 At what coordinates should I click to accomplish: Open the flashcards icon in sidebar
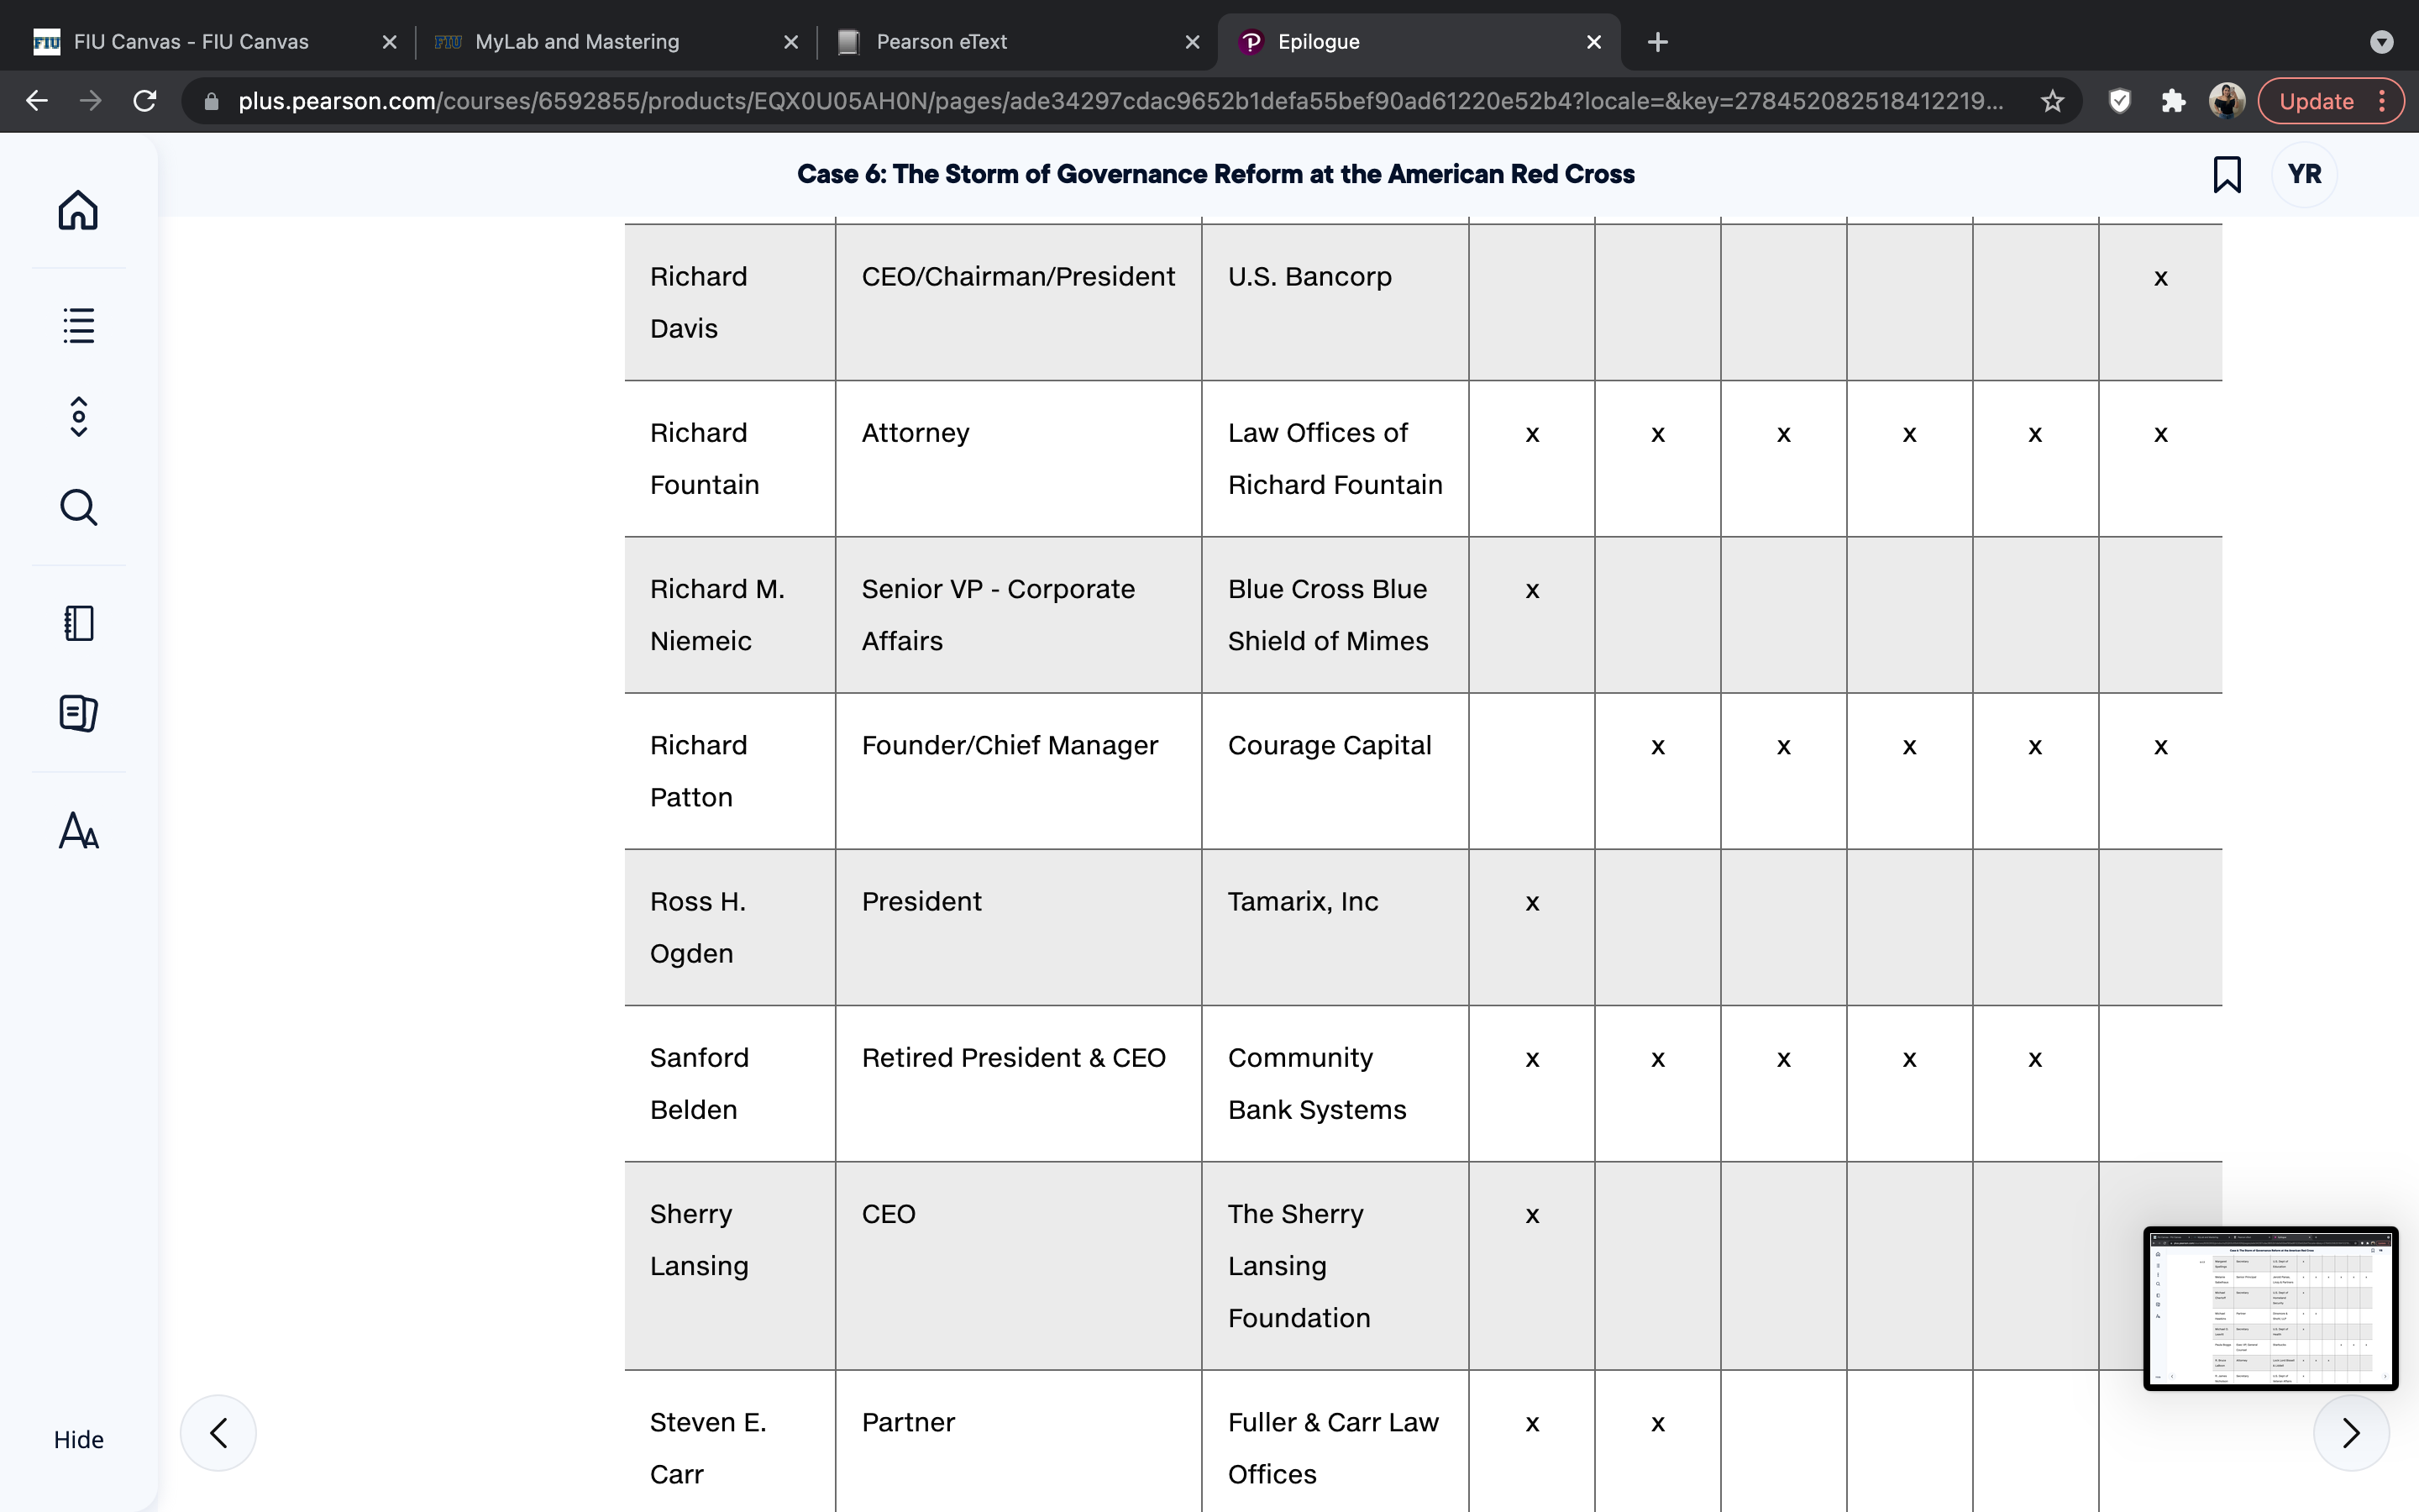(x=78, y=713)
